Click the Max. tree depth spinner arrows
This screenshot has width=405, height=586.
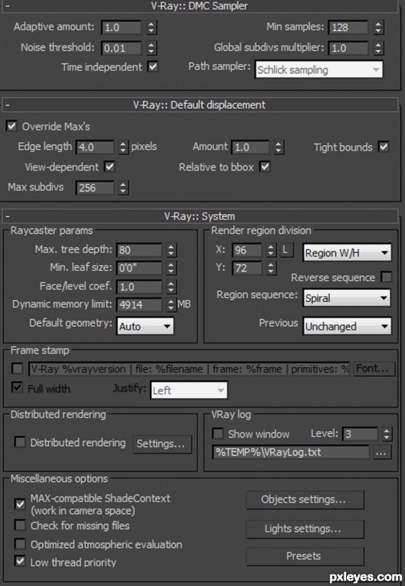[x=171, y=249]
